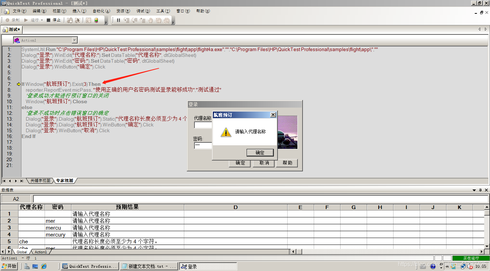Viewport: 490px width, 271px height.
Task: Click the data table pin (auto-hide) icon
Action: click(x=480, y=190)
